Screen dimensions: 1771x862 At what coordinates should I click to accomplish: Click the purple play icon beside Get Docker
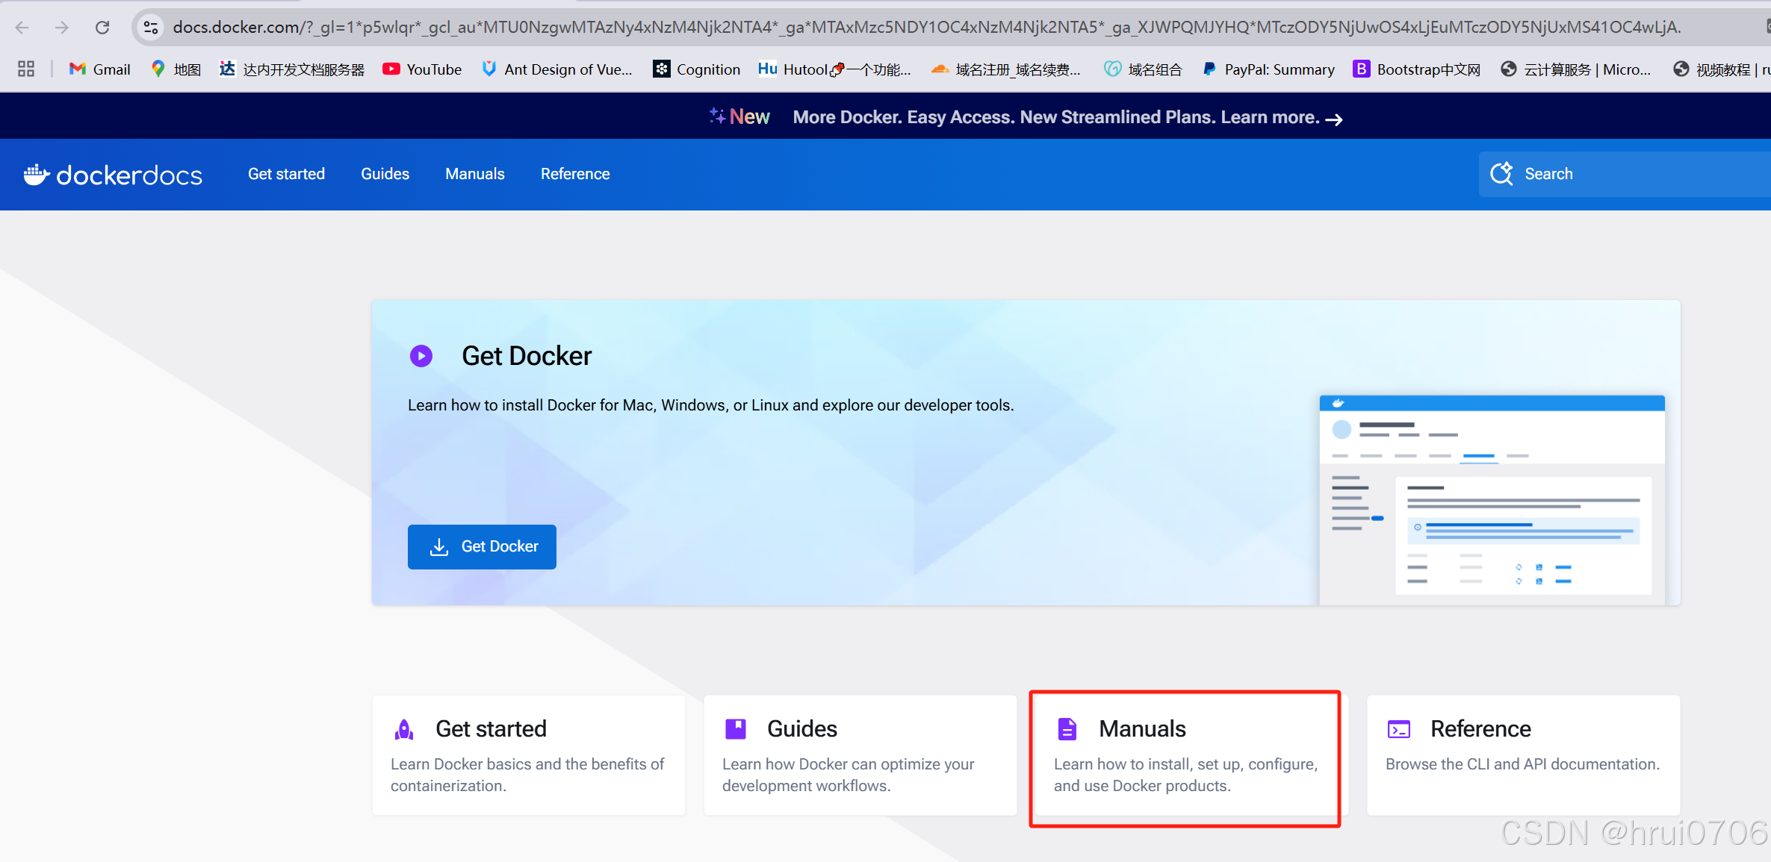pos(421,356)
